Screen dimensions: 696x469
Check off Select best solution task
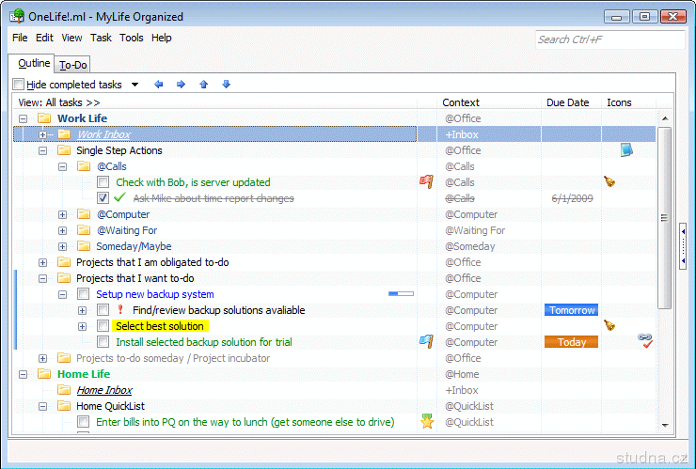click(x=103, y=326)
